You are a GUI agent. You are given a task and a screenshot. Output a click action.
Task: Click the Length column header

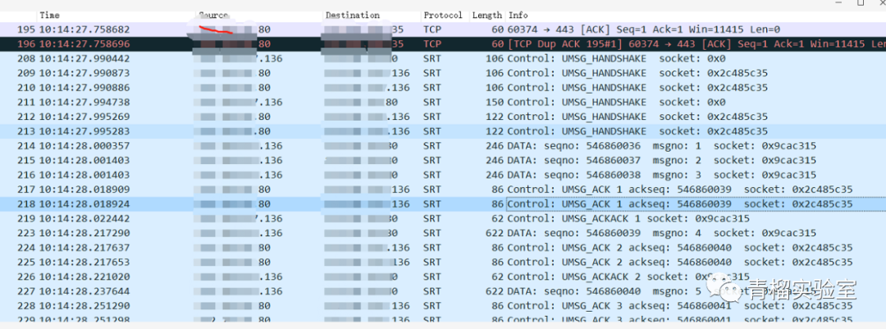tap(486, 16)
